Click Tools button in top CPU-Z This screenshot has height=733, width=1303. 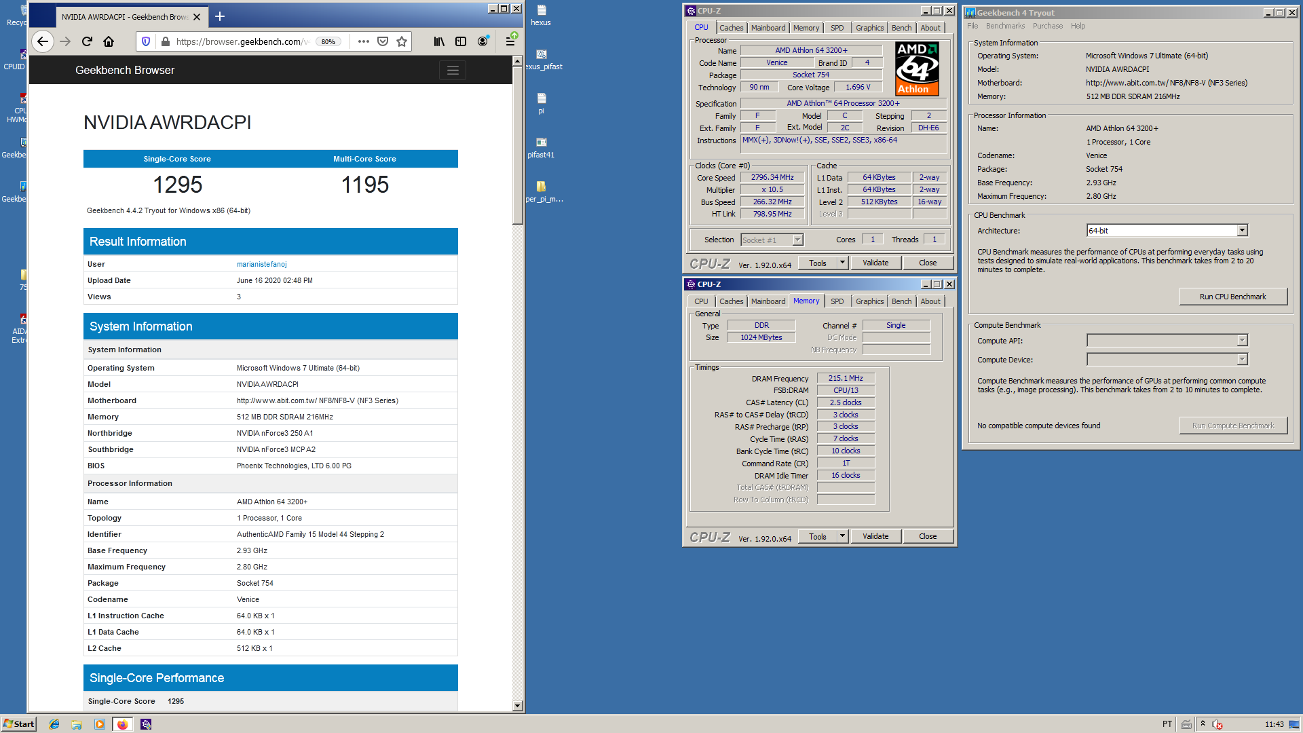click(x=818, y=263)
